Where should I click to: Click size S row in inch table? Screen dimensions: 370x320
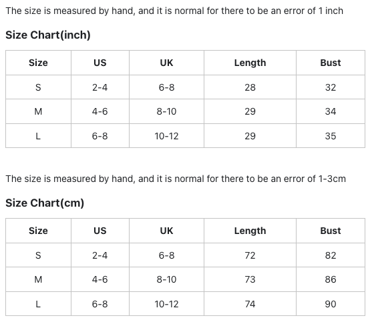pos(185,87)
